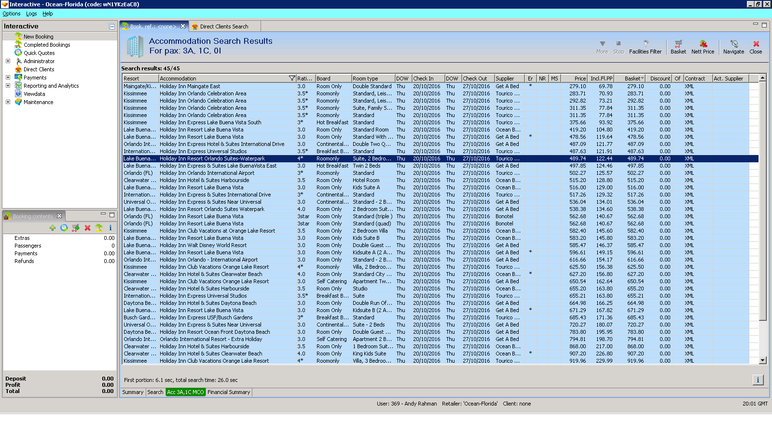This screenshot has width=772, height=446.
Task: Sort results by Price column header
Action: (574, 79)
